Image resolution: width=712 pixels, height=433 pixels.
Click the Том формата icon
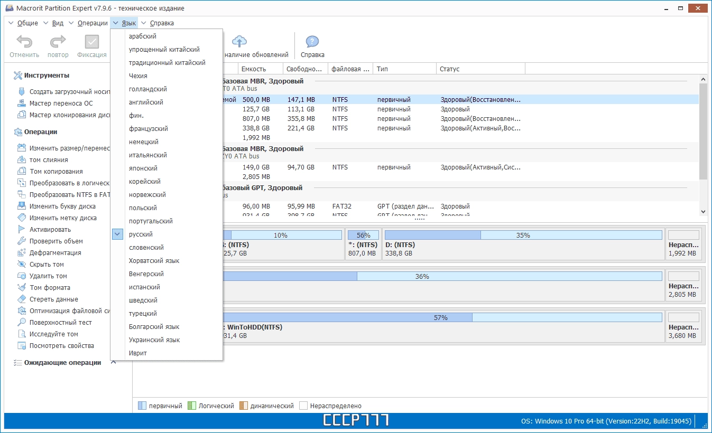22,288
